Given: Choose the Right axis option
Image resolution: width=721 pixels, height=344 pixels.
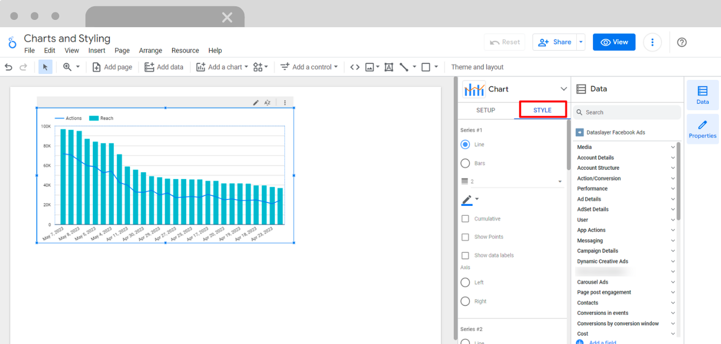Looking at the screenshot, I should (465, 301).
